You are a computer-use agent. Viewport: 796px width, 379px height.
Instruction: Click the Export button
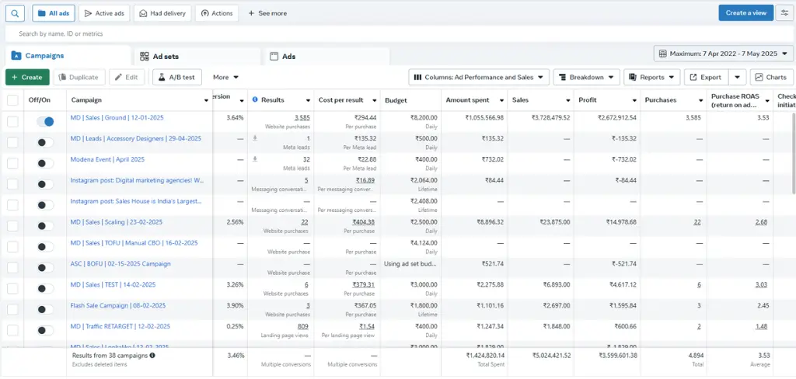click(706, 77)
